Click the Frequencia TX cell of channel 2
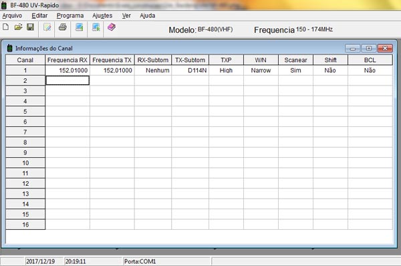Screen dimensions: 401x266 tap(112, 81)
